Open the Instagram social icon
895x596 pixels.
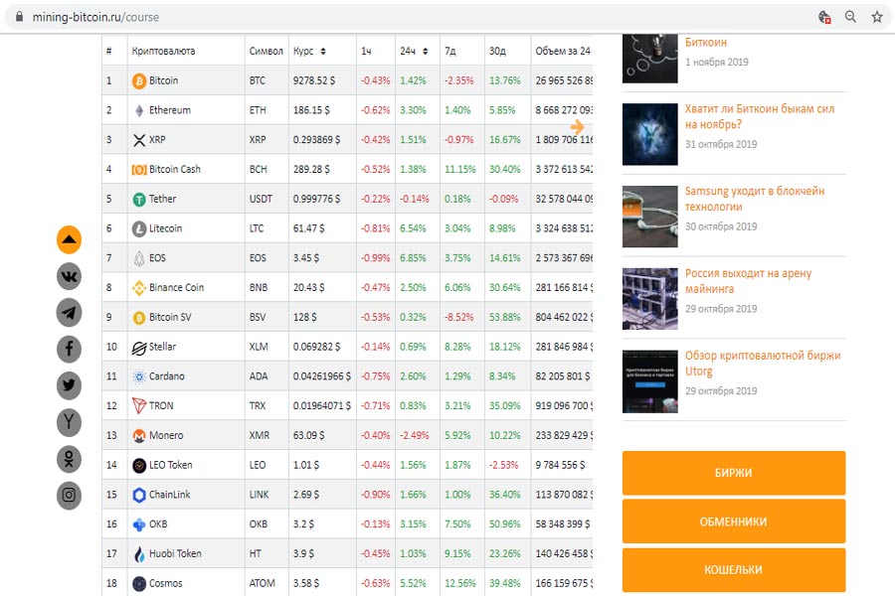point(69,495)
